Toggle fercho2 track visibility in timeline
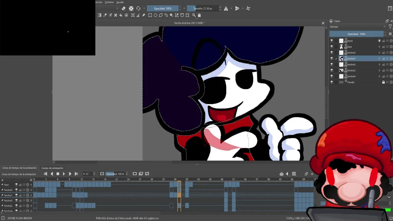This screenshot has width=393, height=221. tap(16, 206)
